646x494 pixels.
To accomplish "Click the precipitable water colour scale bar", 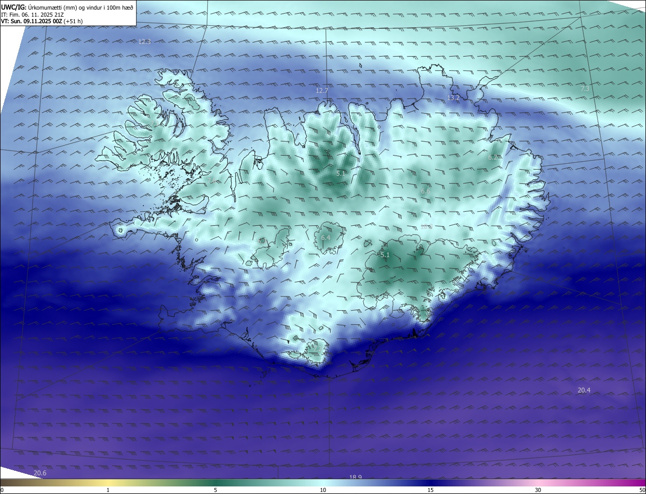I will point(323,482).
